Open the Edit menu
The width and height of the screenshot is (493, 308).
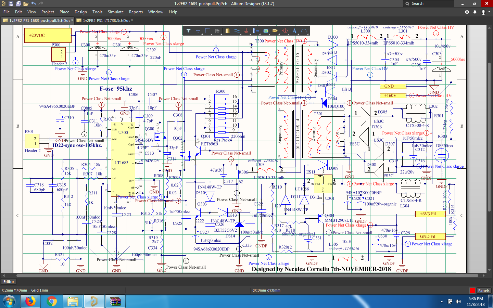18,12
